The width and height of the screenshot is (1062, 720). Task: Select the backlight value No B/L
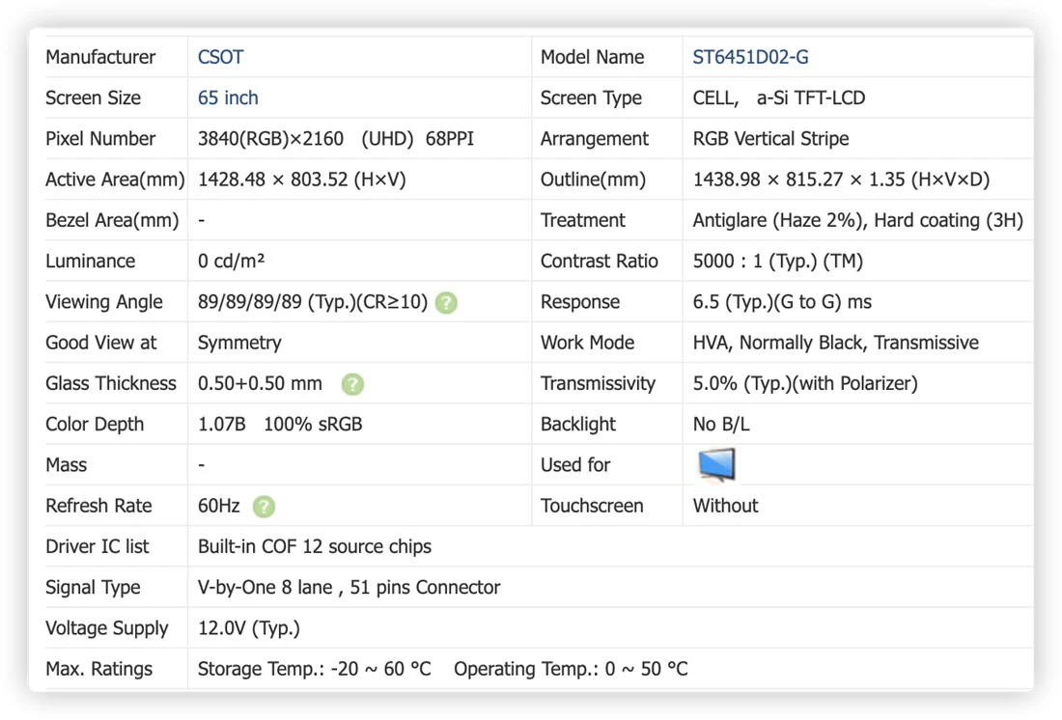point(720,424)
